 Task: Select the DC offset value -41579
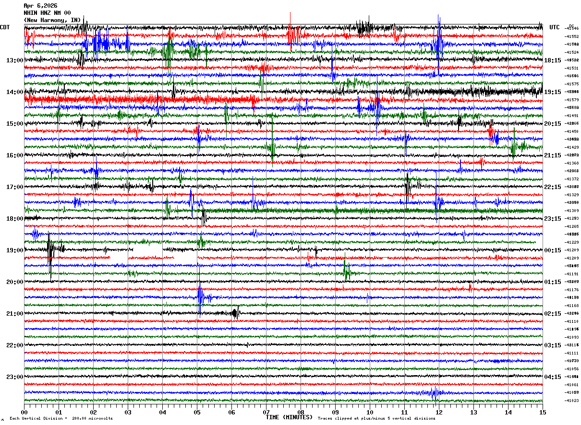tap(571, 100)
